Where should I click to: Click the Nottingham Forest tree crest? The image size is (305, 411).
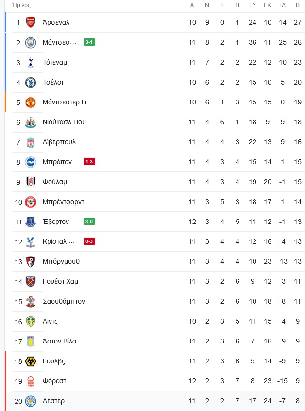pyautogui.click(x=31, y=381)
